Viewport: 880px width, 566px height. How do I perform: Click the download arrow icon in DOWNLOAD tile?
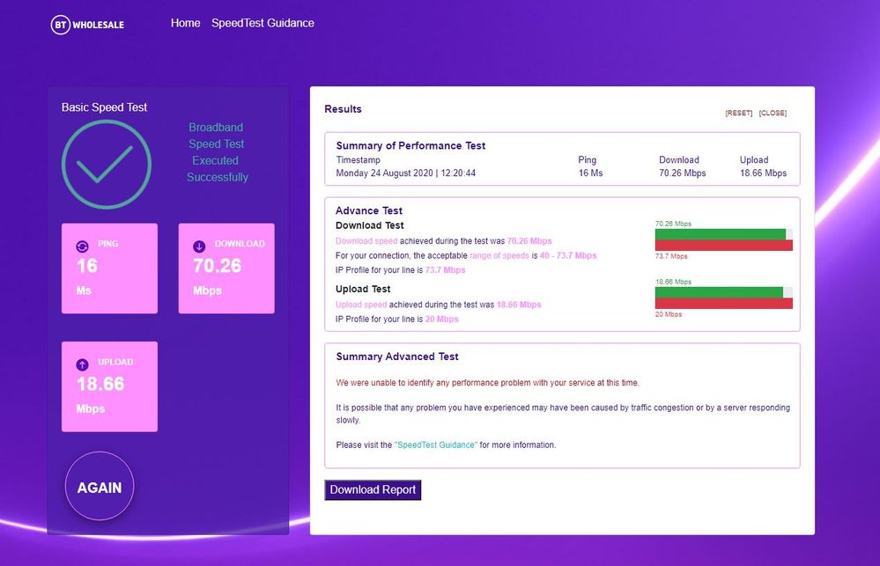pyautogui.click(x=200, y=246)
